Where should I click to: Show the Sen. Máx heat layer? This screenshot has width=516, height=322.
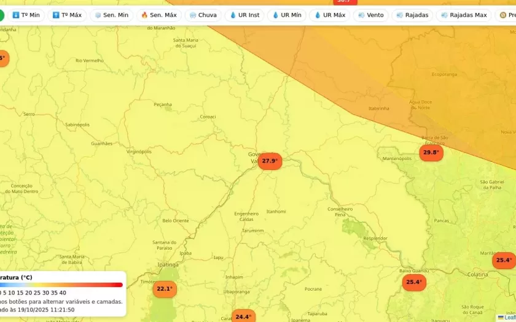(158, 15)
